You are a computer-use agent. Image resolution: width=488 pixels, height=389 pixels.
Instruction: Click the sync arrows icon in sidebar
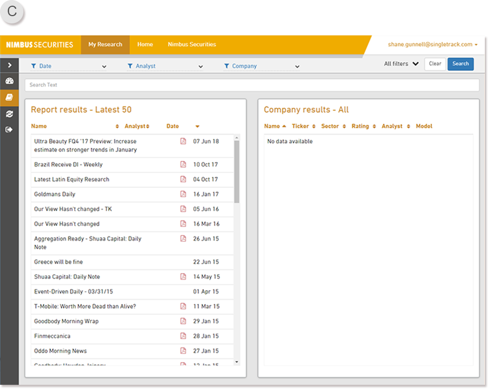(x=9, y=114)
